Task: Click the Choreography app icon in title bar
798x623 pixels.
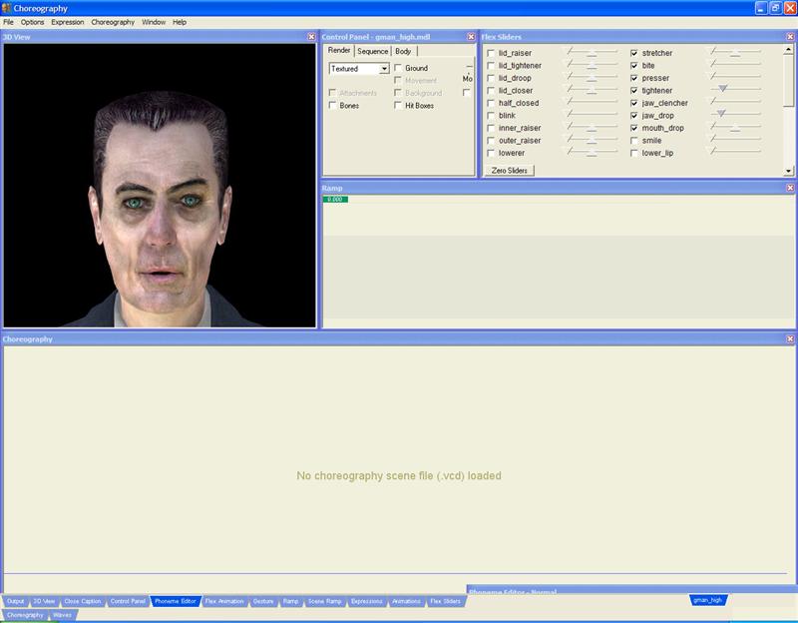Action: pos(7,7)
